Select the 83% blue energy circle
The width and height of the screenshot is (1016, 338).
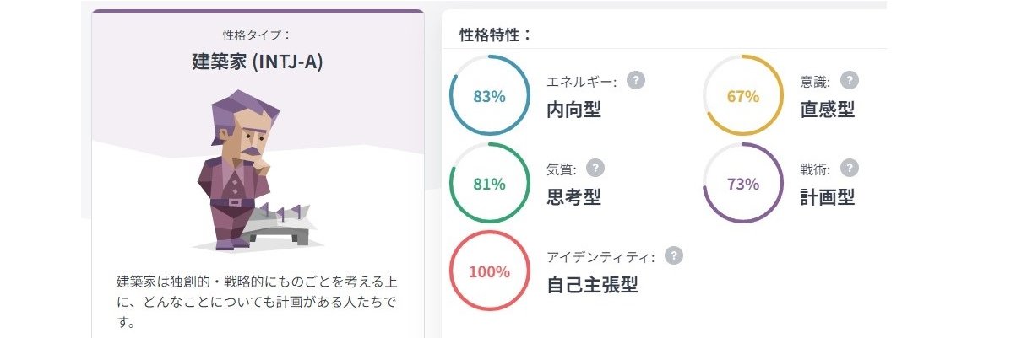[x=490, y=96]
